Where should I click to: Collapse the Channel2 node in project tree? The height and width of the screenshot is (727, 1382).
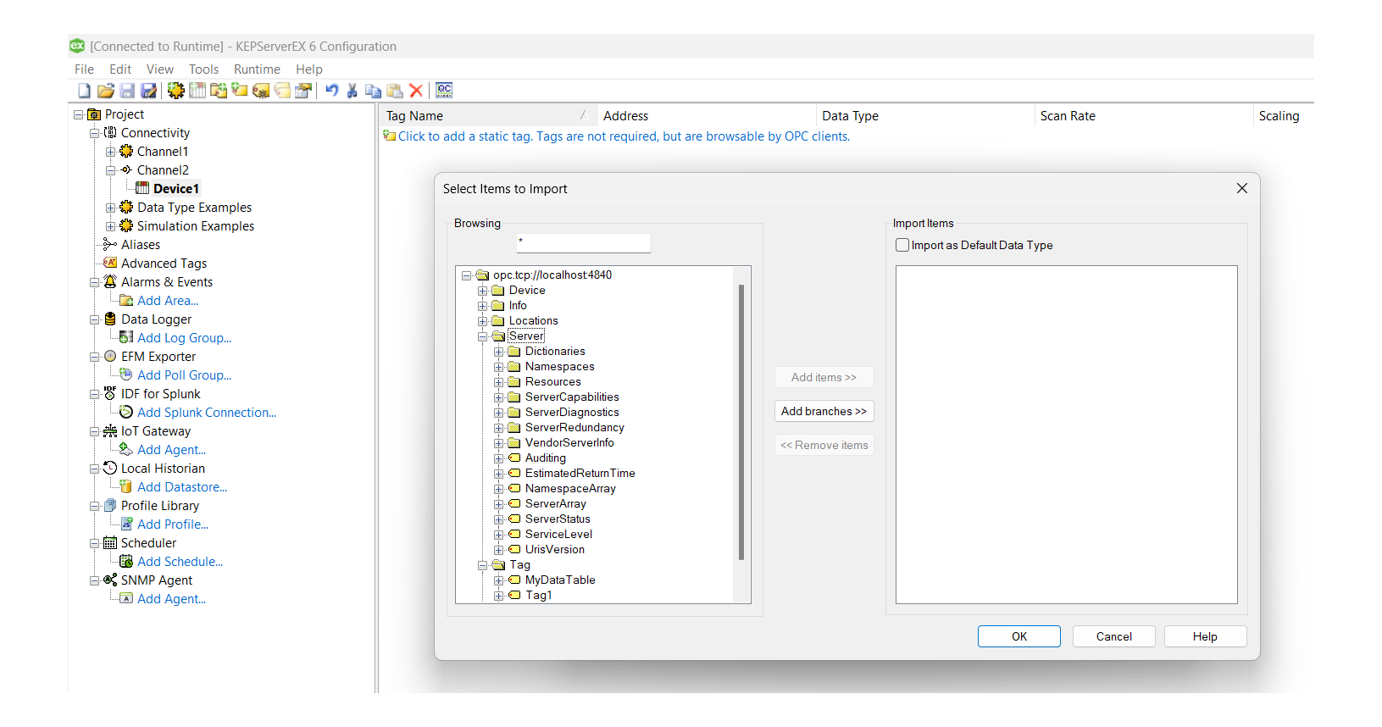(110, 170)
